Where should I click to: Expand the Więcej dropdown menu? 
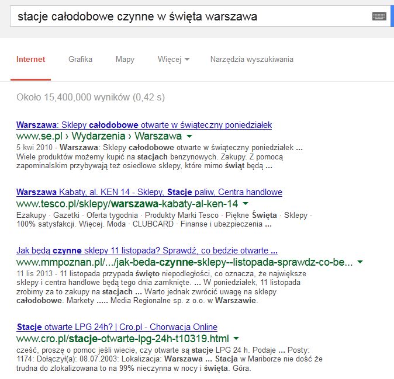174,60
